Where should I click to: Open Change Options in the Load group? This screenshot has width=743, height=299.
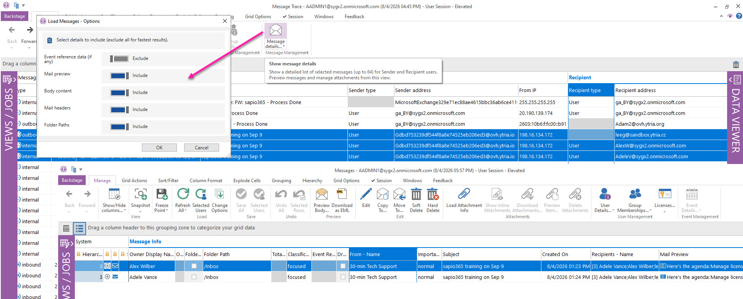click(x=219, y=200)
